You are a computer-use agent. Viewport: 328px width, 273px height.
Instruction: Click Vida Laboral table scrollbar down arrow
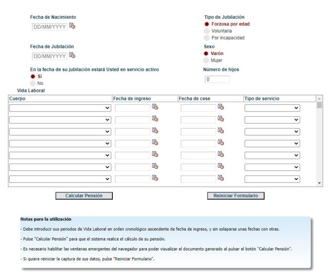[x=319, y=183]
